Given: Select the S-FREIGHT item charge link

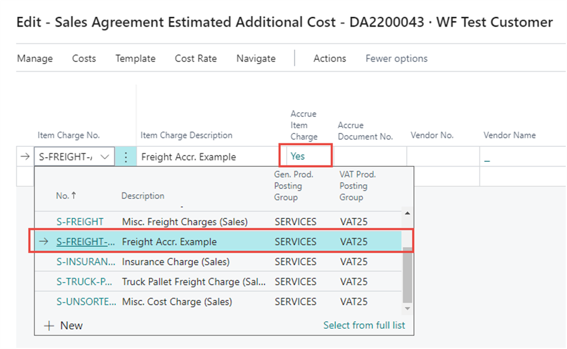Looking at the screenshot, I should (x=80, y=222).
